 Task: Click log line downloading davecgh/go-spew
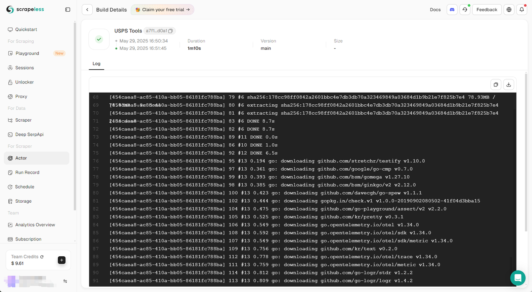pos(266,193)
